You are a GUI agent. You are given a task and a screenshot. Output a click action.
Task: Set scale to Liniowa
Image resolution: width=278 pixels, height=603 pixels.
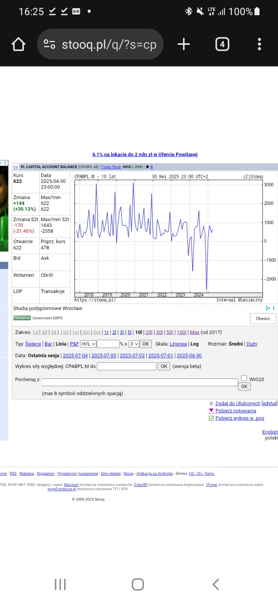[x=178, y=344]
